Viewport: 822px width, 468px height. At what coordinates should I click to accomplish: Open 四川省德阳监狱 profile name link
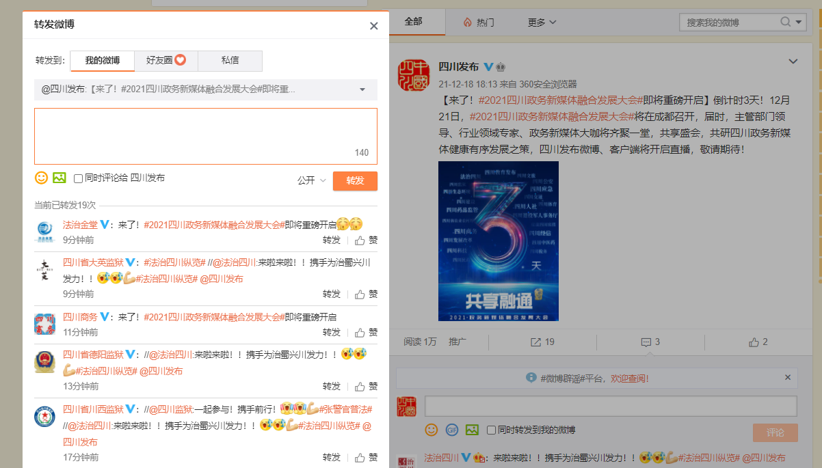pyautogui.click(x=93, y=355)
